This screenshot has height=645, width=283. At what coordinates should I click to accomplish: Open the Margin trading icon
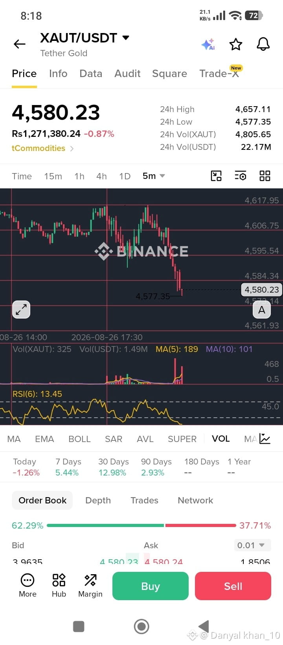(90, 586)
